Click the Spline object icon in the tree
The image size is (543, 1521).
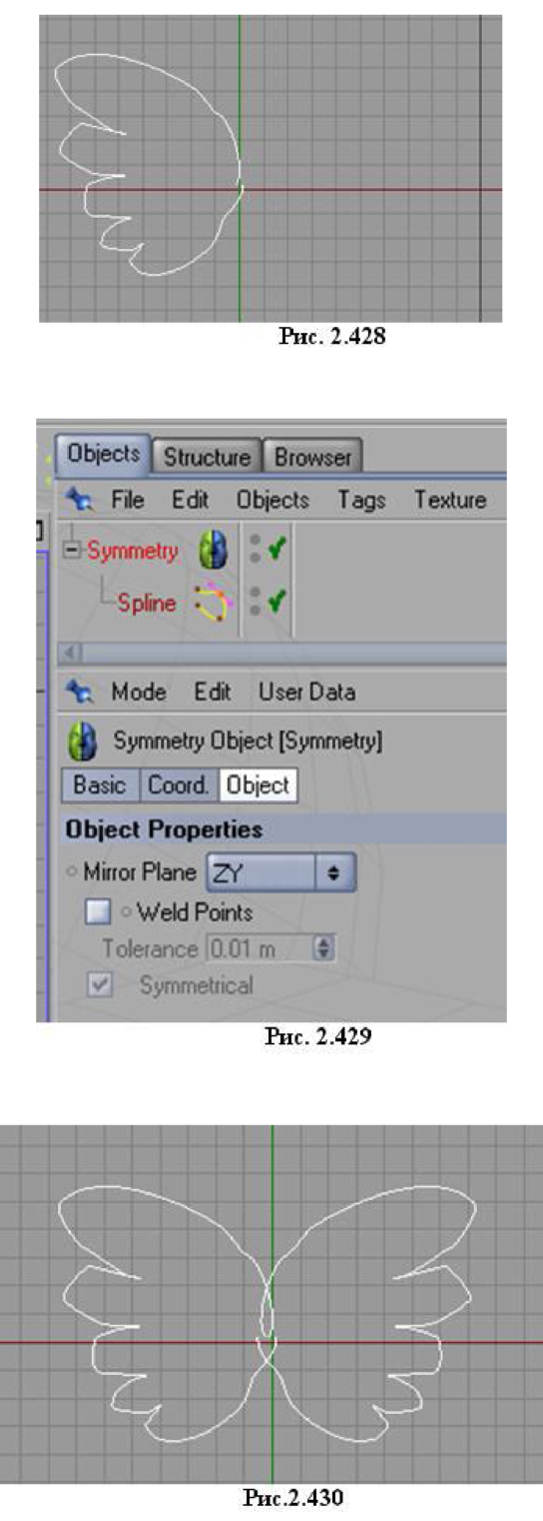click(215, 604)
